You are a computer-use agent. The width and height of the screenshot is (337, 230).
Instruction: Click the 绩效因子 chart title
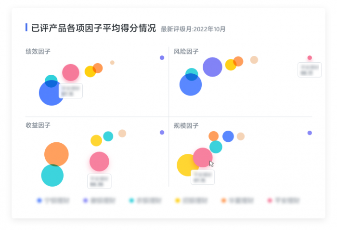click(38, 51)
